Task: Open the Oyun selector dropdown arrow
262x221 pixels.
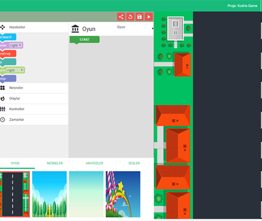Action: pos(153,28)
